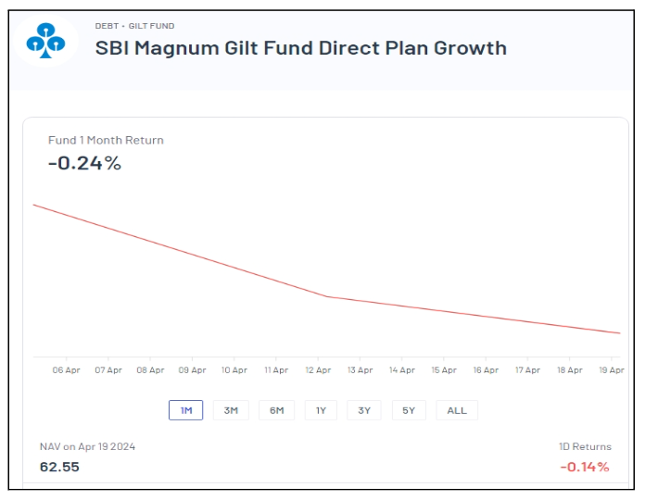This screenshot has width=645, height=500.
Task: Click the NAV value 62.55
Action: [x=59, y=467]
